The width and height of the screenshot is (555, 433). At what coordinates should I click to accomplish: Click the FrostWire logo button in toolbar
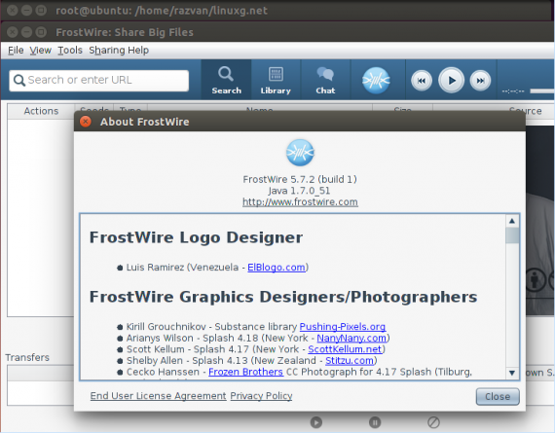[376, 81]
